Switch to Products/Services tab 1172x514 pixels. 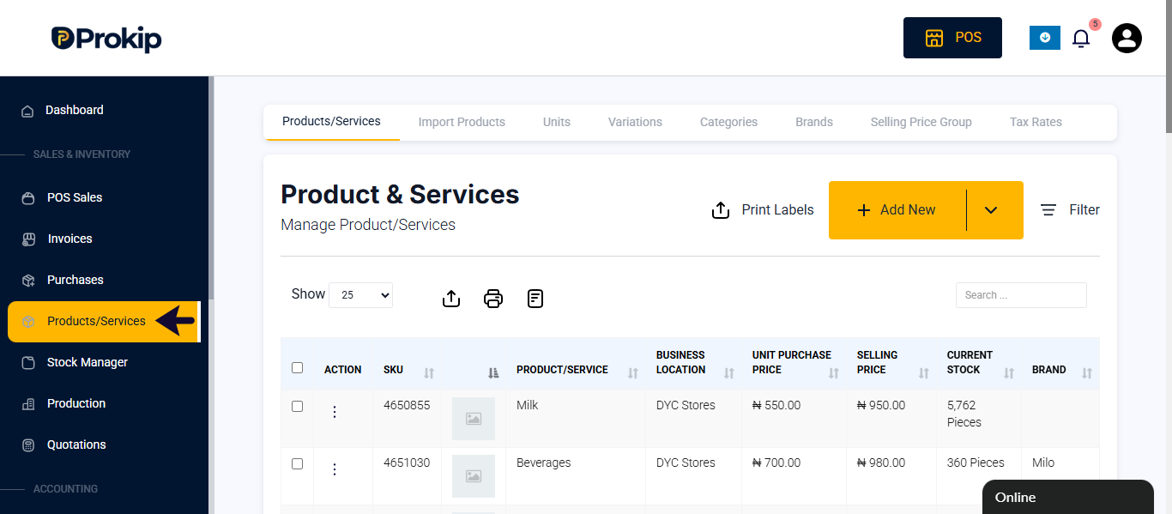pos(331,122)
